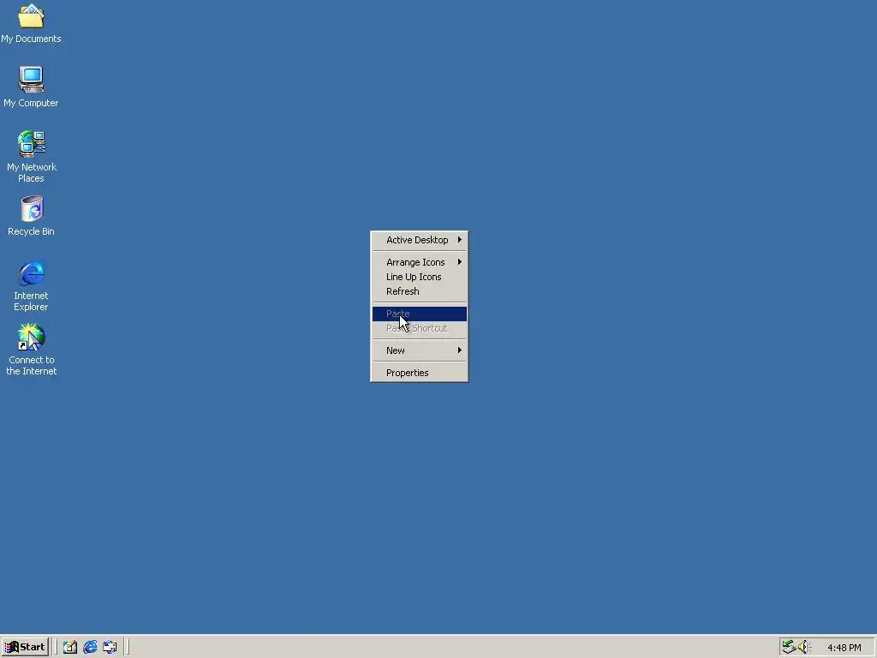
Task: Click the highlighted Paste menu entry
Action: point(420,314)
